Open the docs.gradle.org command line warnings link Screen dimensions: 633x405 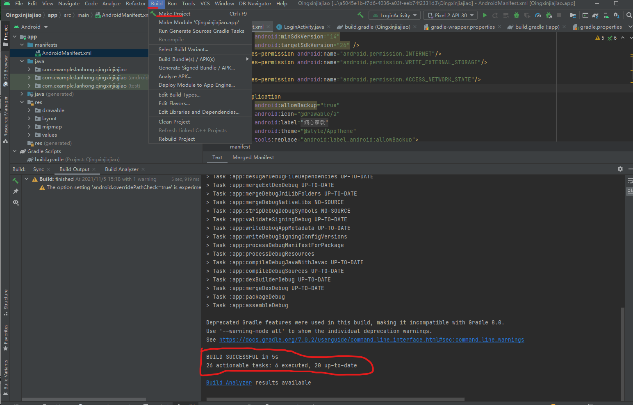pyautogui.click(x=371, y=340)
